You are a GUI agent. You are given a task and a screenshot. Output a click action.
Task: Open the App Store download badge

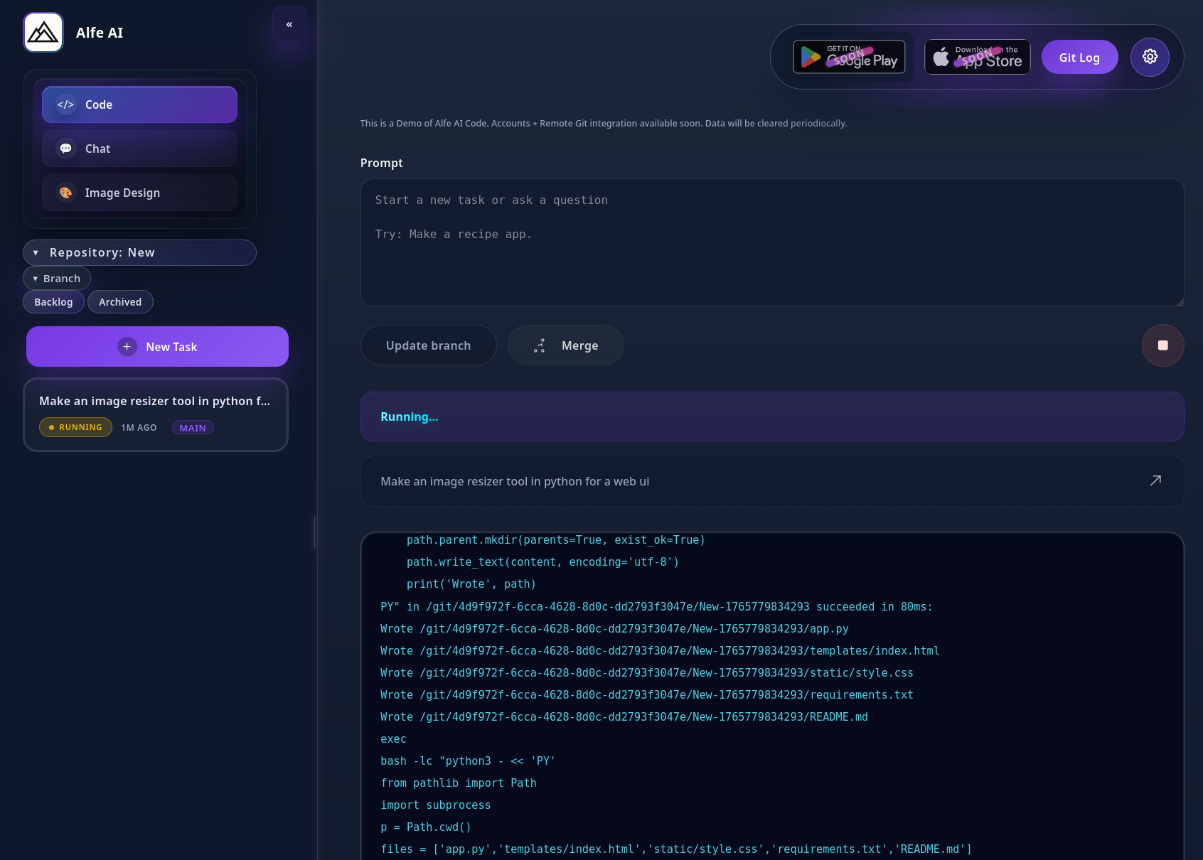977,57
